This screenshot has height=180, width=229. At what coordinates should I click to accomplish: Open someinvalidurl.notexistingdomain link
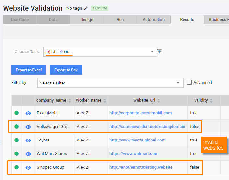pos(147,127)
